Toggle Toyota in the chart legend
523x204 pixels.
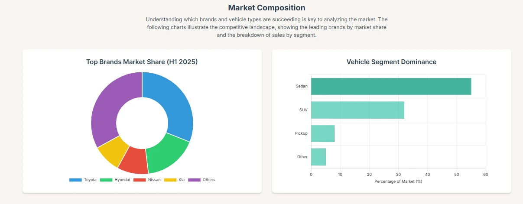coord(90,180)
